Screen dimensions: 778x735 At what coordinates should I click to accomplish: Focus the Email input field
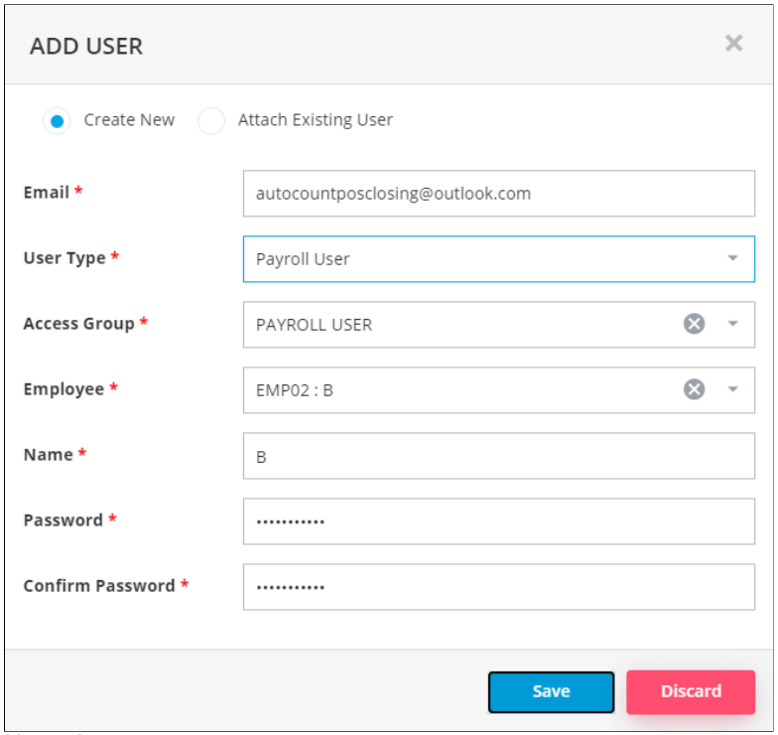498,194
